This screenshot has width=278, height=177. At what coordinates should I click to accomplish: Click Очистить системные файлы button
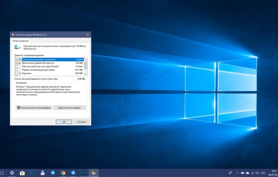coord(34,108)
